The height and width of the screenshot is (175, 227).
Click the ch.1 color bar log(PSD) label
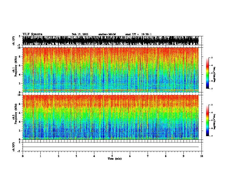click(x=214, y=74)
